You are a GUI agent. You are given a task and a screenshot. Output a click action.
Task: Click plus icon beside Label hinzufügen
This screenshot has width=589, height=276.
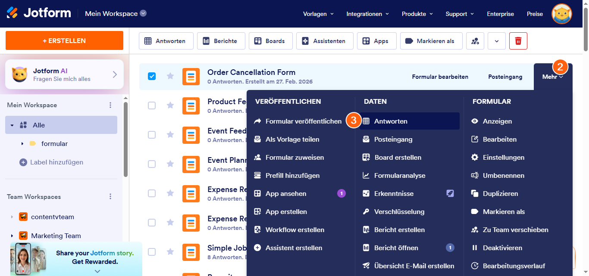coord(23,162)
